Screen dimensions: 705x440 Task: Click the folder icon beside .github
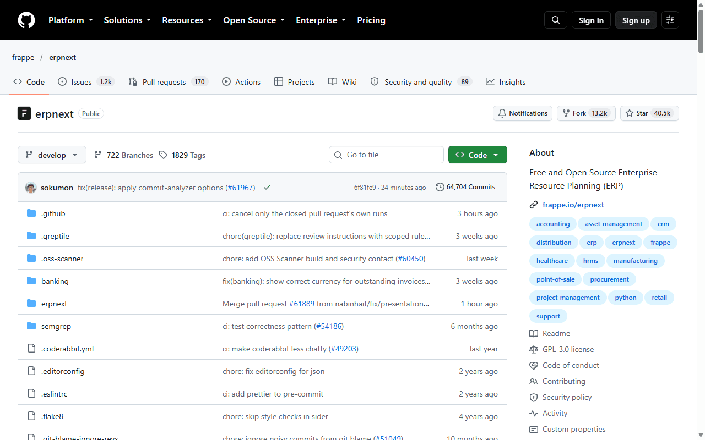[x=31, y=213]
